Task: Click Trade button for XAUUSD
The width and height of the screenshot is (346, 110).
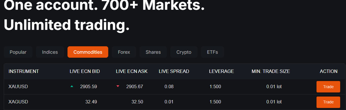Action: click(x=328, y=87)
